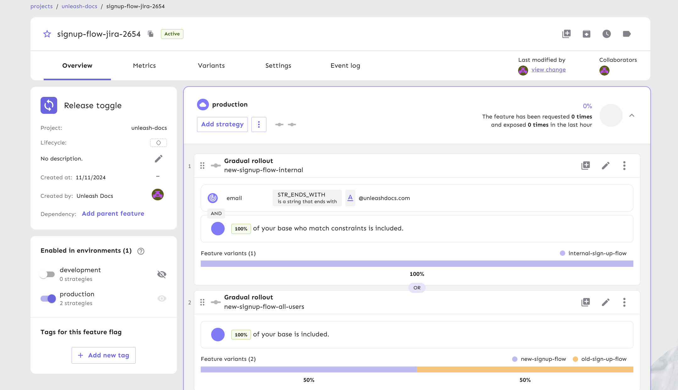The image size is (678, 390).
Task: Click Add new tag button
Action: pos(103,355)
